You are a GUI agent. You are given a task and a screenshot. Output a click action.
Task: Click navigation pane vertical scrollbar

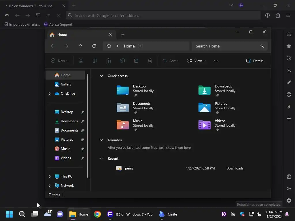pyautogui.click(x=88, y=125)
